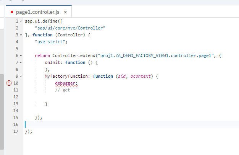Click line number 14 in gutter
This screenshot has width=239, height=155.
click(x=16, y=111)
